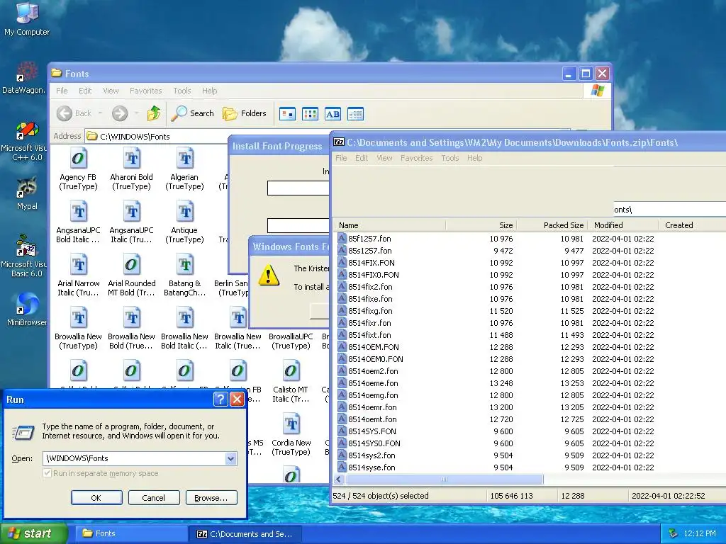Click Cancel in the Run dialog
726x544 pixels.
(154, 498)
